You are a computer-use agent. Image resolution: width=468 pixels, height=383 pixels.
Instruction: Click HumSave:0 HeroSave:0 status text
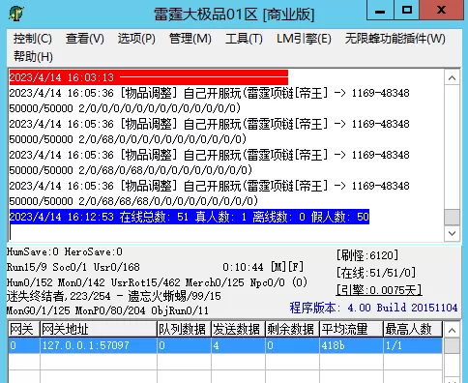(65, 251)
